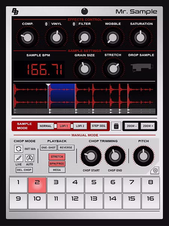
Task: Enable ONE-SHOT playback
Action: tap(48, 148)
